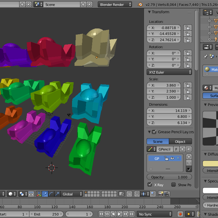
Task: Select the translate manipulator arrow icon
Action: pyautogui.click(x=45, y=194)
